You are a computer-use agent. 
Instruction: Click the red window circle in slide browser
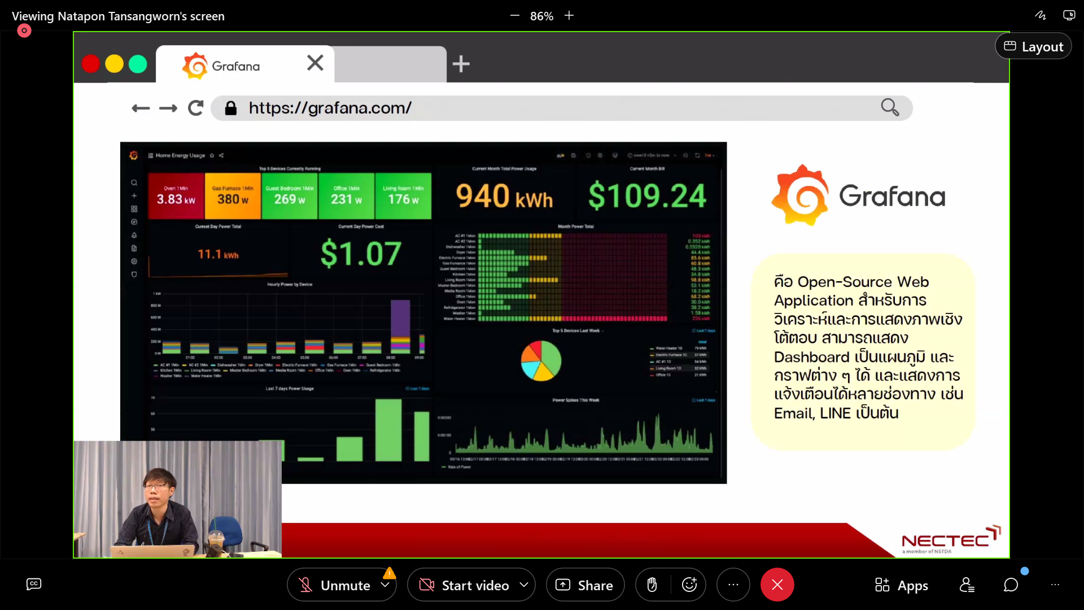tap(91, 64)
